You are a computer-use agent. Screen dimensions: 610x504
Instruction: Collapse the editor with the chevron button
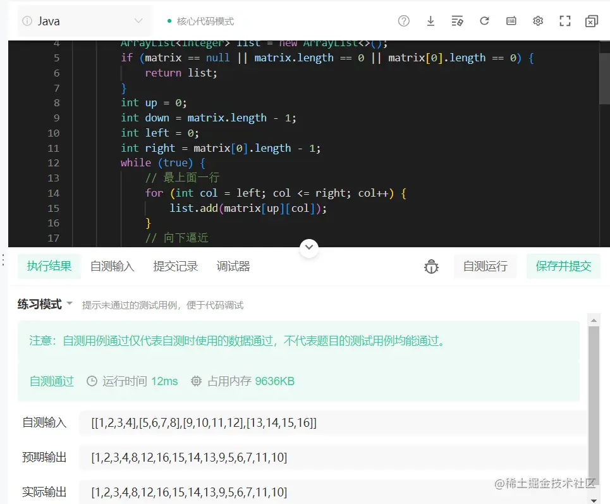[309, 247]
